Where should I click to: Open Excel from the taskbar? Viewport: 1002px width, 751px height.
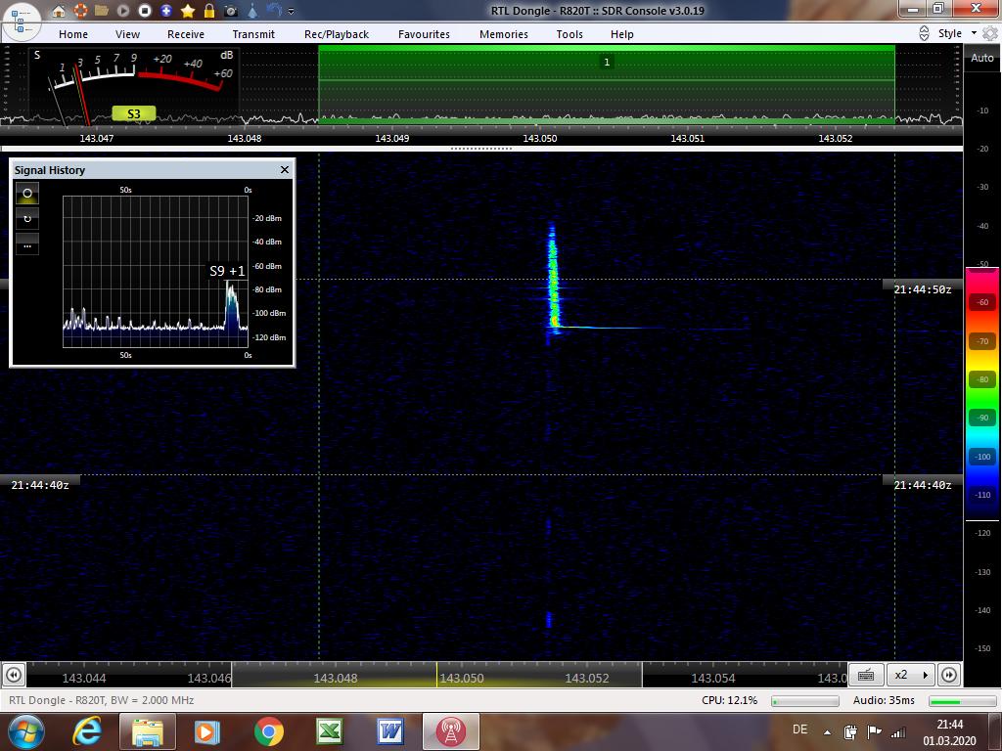click(329, 731)
